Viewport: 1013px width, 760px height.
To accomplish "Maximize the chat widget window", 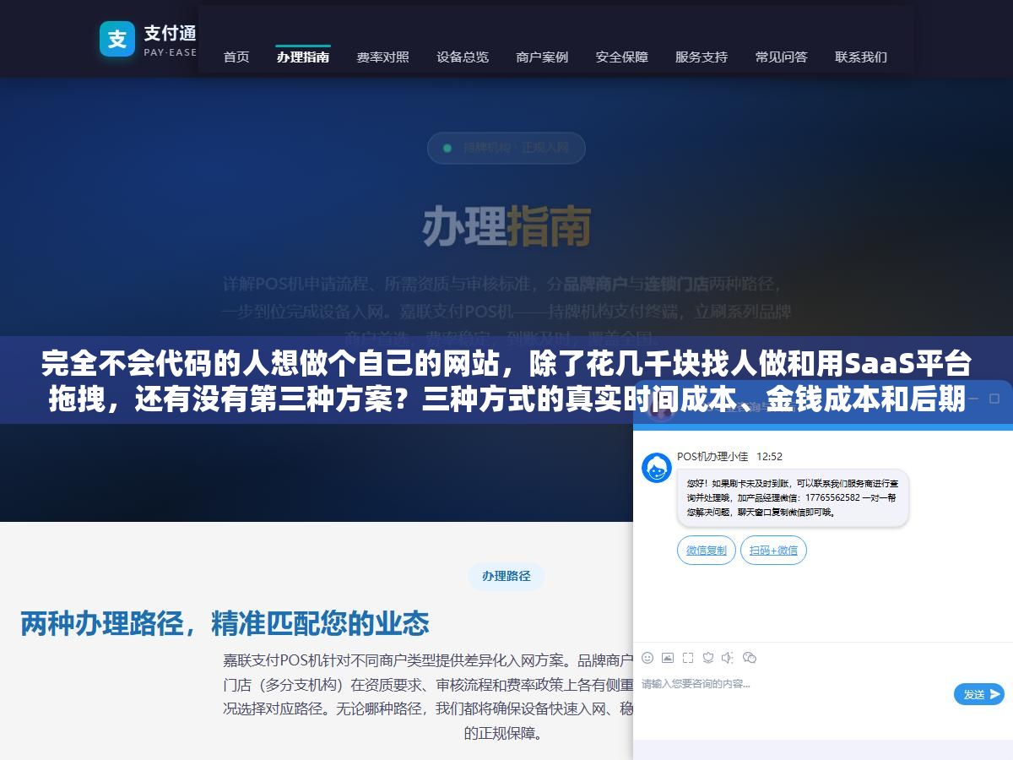I will (x=994, y=399).
